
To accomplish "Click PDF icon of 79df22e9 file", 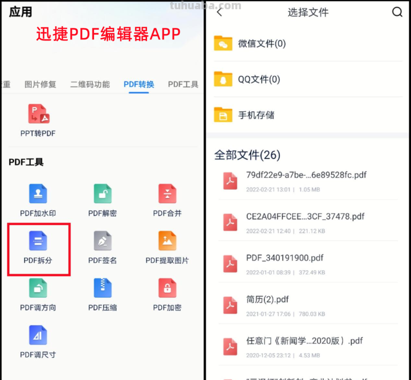I will click(x=230, y=181).
